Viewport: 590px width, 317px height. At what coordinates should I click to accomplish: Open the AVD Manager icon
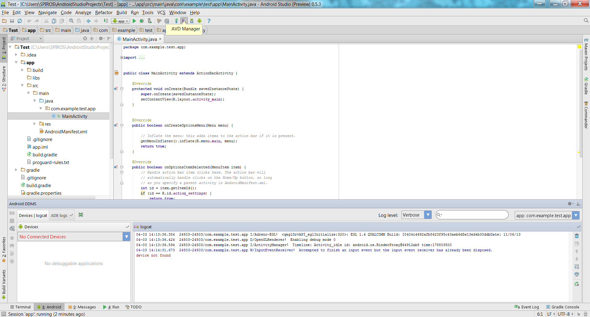184,21
